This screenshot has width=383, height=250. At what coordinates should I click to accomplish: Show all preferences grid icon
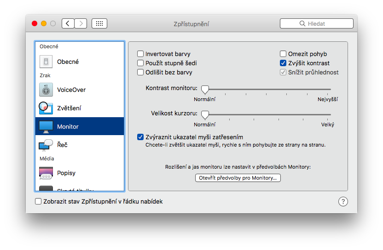(x=99, y=23)
